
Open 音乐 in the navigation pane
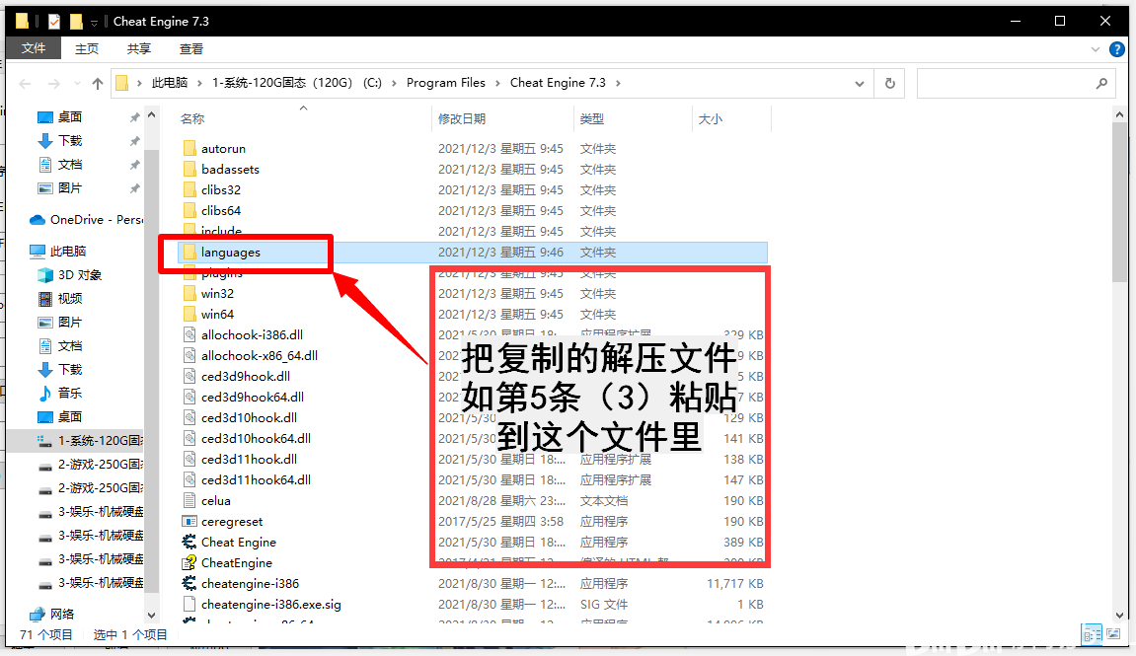coord(59,394)
